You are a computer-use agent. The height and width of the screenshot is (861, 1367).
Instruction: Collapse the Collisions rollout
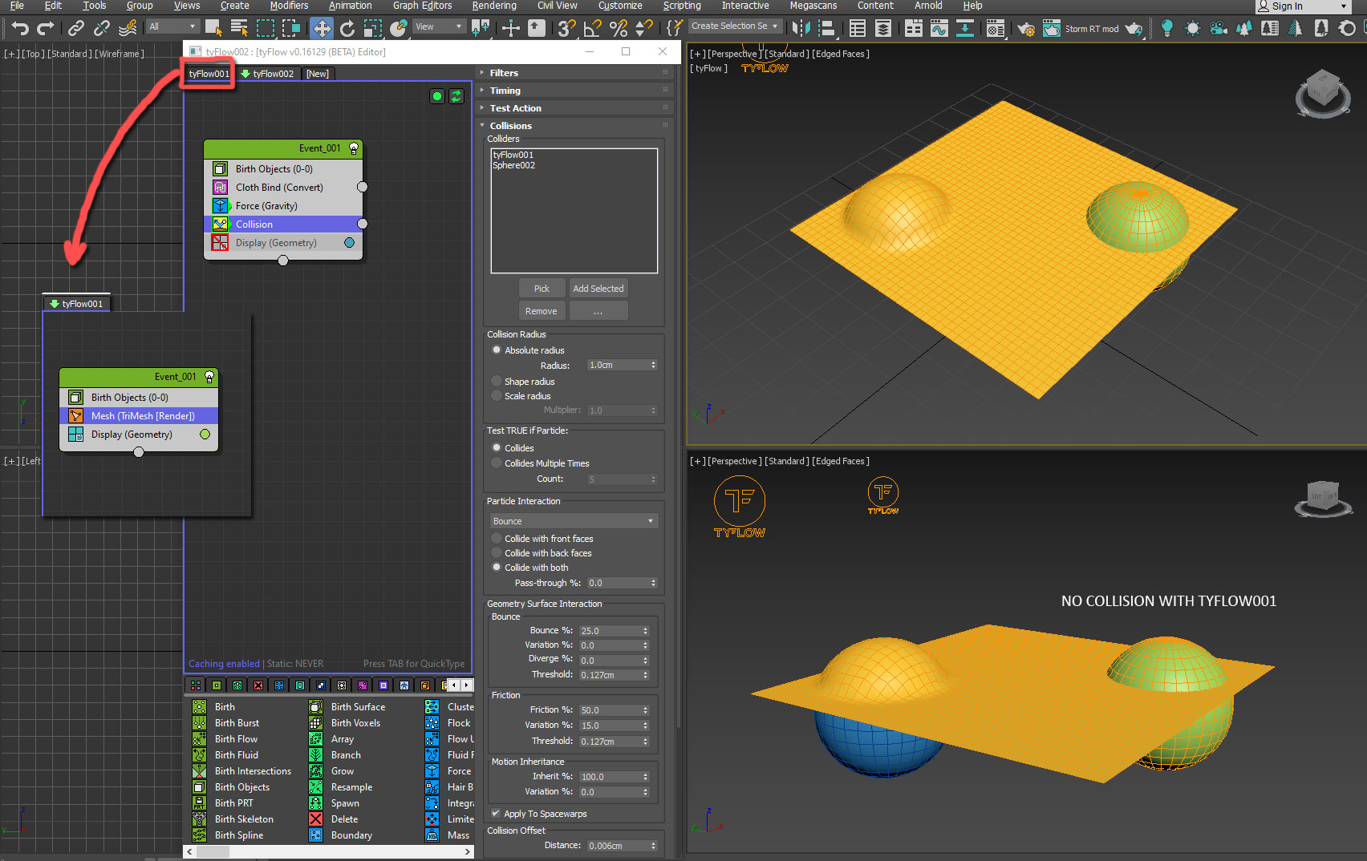point(574,126)
